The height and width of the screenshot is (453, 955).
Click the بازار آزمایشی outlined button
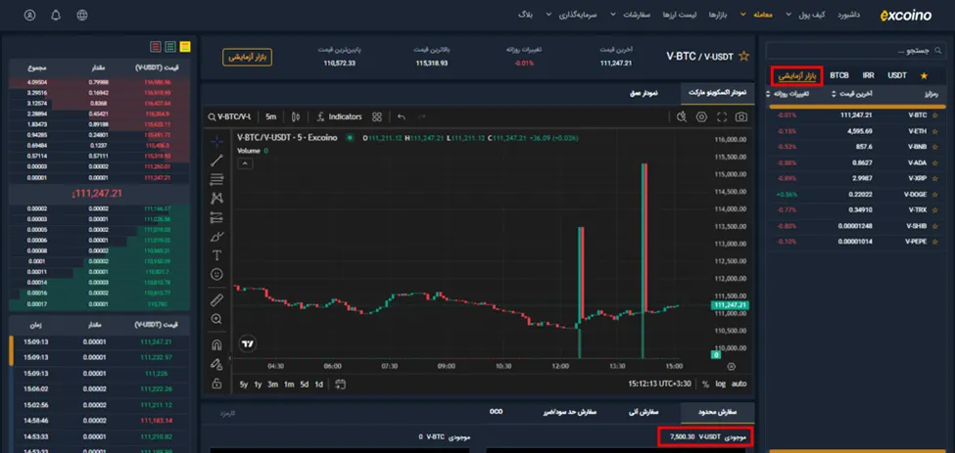click(x=247, y=57)
